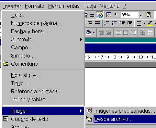Open the Formato menu
The height and width of the screenshot is (128, 156).
(35, 6)
